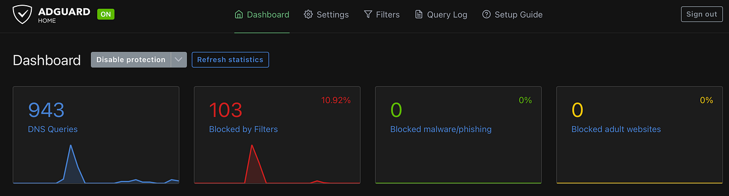729x196 pixels.
Task: Click the red Blocked by Filters chart
Action: [277, 164]
